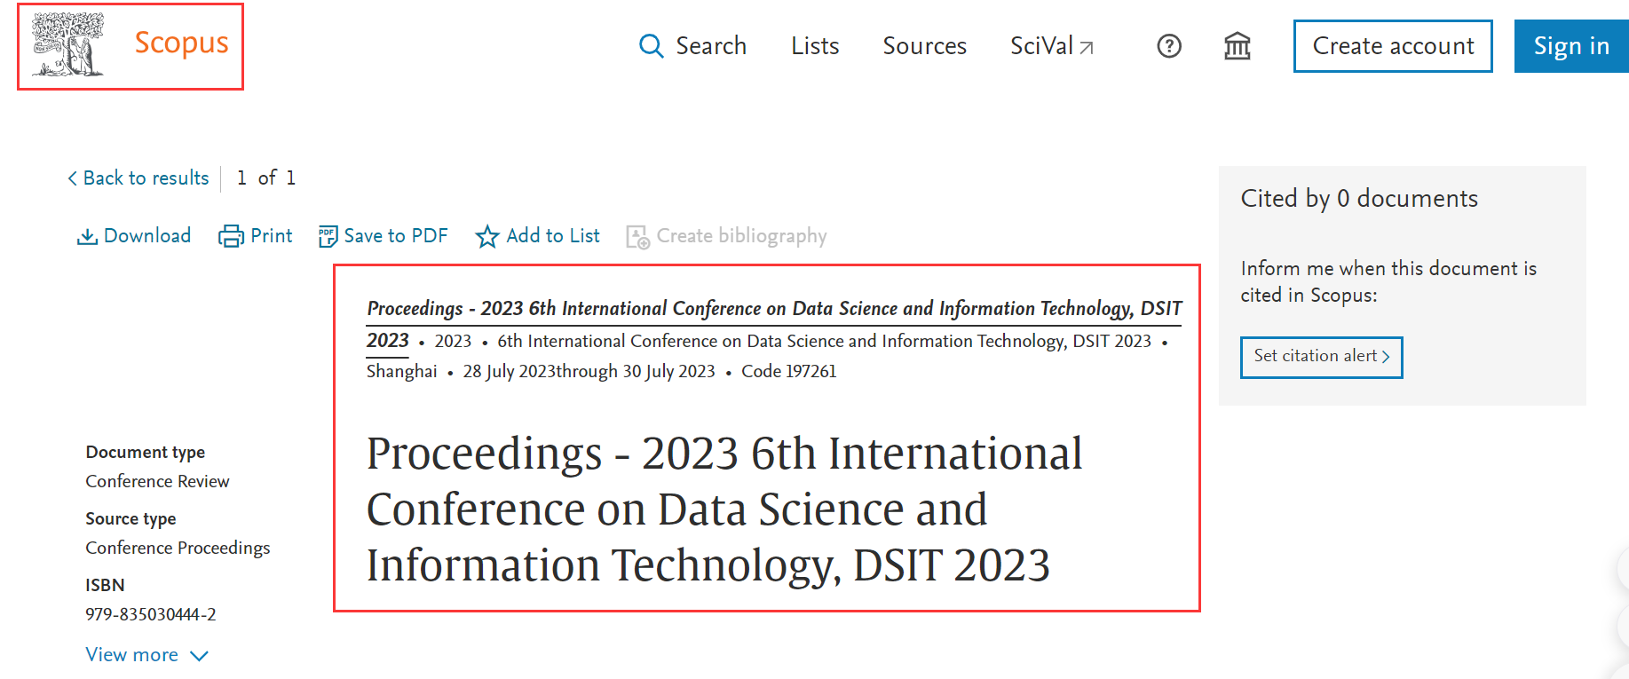Image resolution: width=1629 pixels, height=679 pixels.
Task: Click the Add to List star icon
Action: pos(487,236)
